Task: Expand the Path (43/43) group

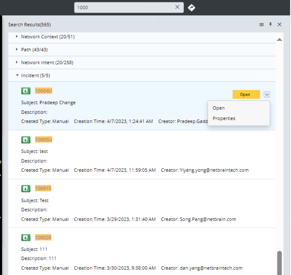Action: pos(17,50)
